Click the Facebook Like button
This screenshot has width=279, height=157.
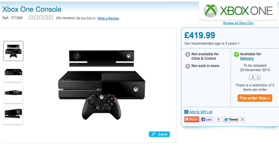point(206,119)
